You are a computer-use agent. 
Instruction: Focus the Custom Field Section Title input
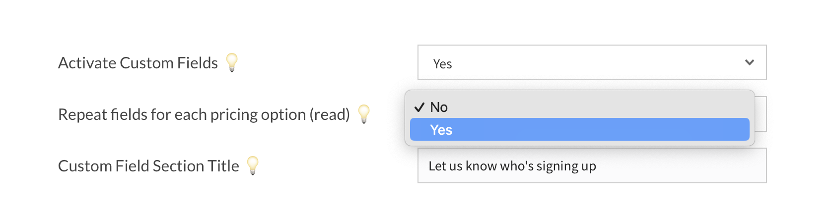coord(680,165)
